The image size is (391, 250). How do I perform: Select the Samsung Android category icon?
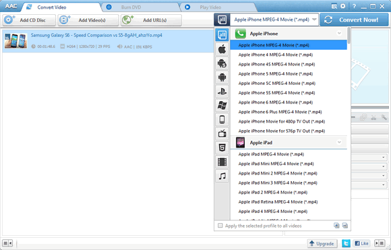pyautogui.click(x=222, y=63)
